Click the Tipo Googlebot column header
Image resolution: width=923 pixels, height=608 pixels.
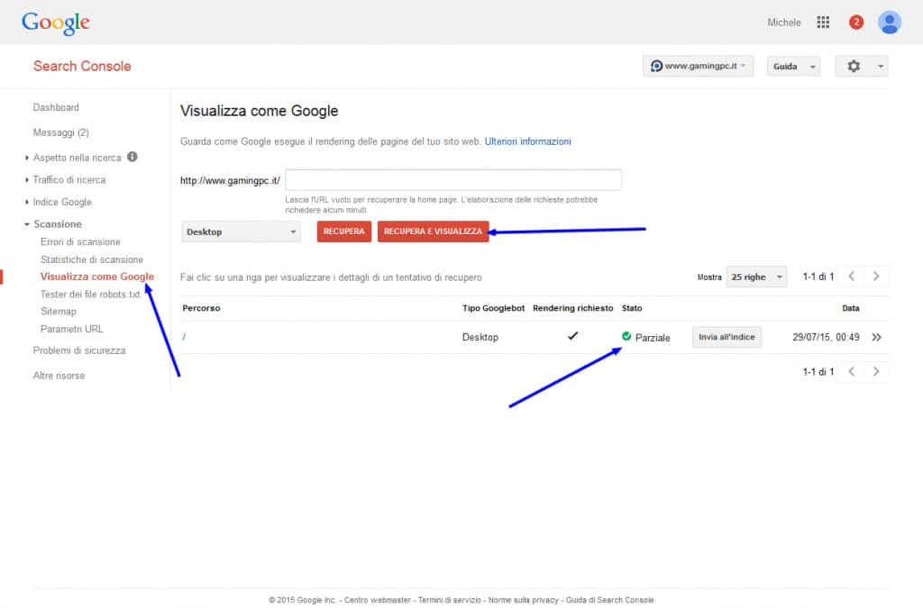click(493, 308)
